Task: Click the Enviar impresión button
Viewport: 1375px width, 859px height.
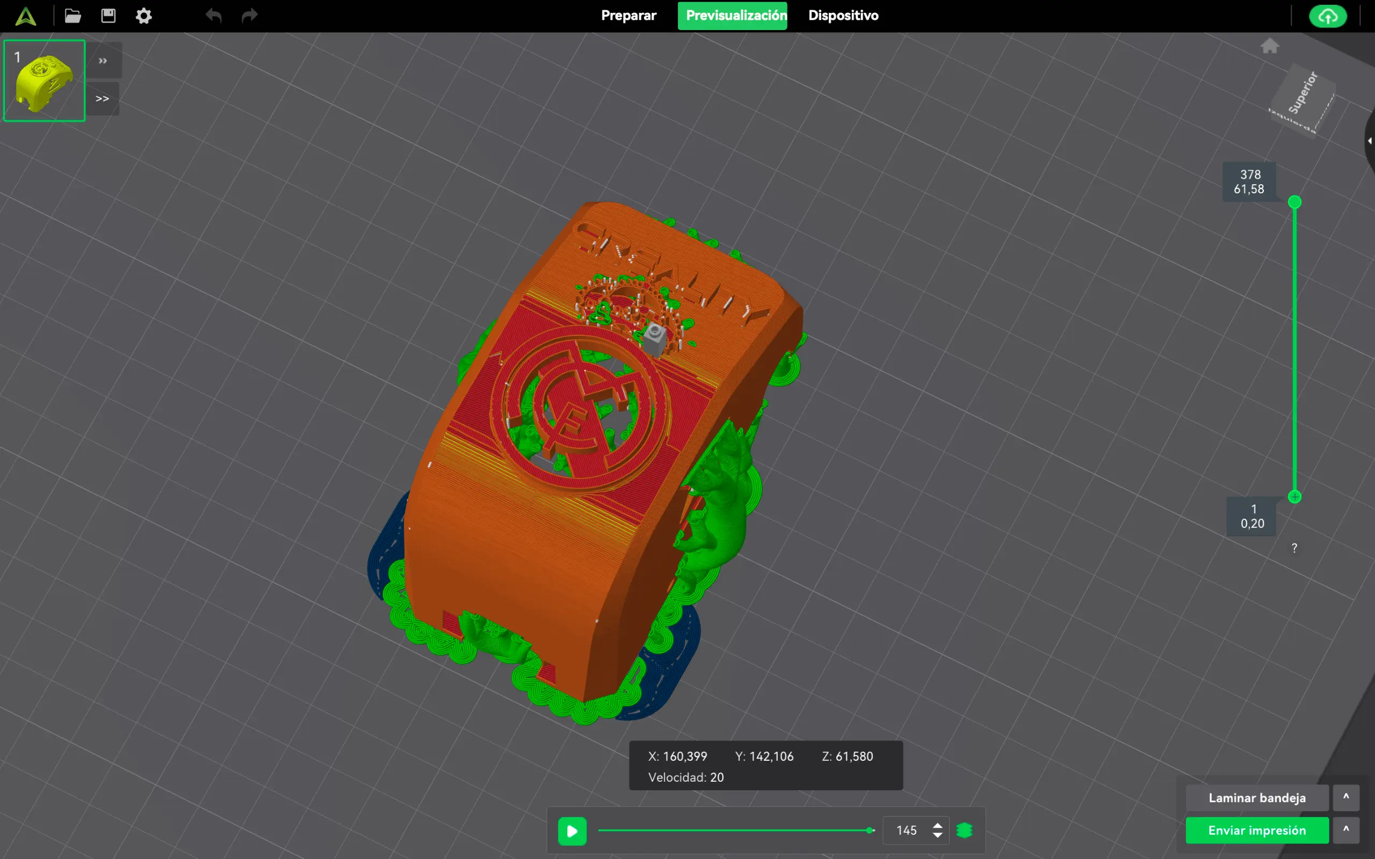Action: (x=1257, y=831)
